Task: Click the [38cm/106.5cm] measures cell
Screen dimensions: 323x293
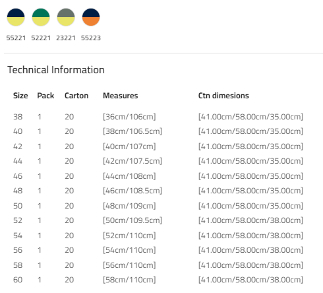Action: tap(132, 131)
